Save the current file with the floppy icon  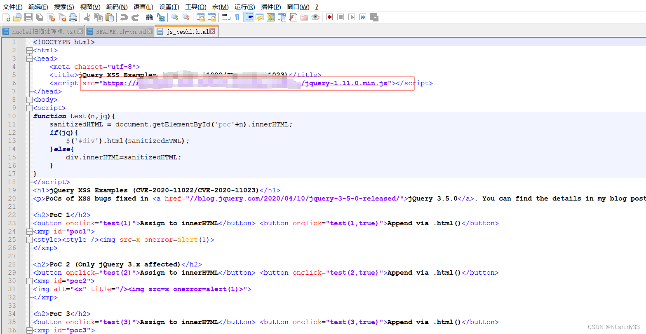(28, 17)
